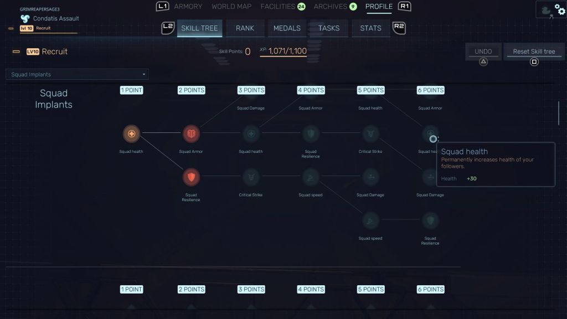This screenshot has height=319, width=567.
Task: Expand the Squad Implants dropdown
Action: (x=77, y=74)
